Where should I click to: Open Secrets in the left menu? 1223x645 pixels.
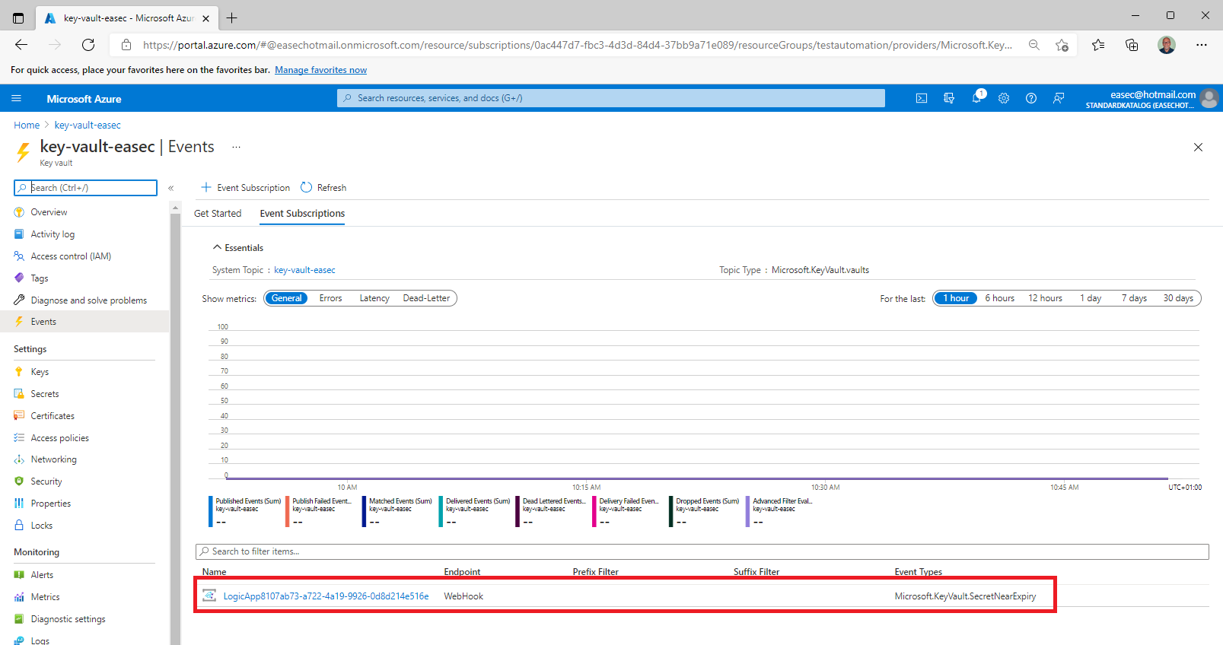tap(45, 394)
